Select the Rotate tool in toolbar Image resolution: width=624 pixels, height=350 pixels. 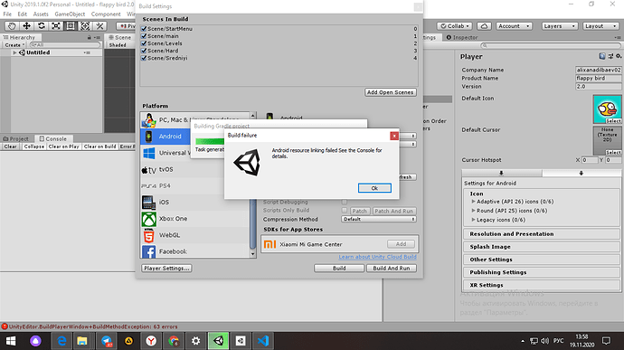pyautogui.click(x=41, y=26)
